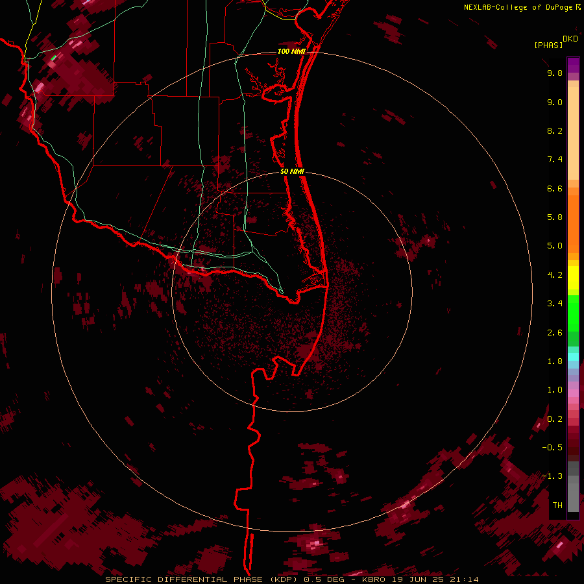The height and width of the screenshot is (584, 584).
Task: Click the purple top segment of the color bar
Action: (x=573, y=65)
